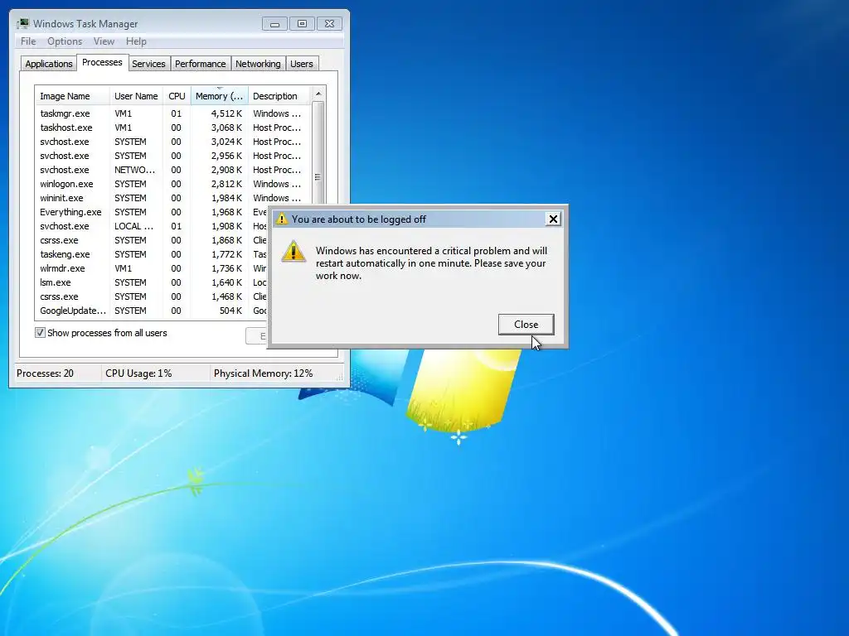
Task: Sort by CPU column header
Action: 177,96
